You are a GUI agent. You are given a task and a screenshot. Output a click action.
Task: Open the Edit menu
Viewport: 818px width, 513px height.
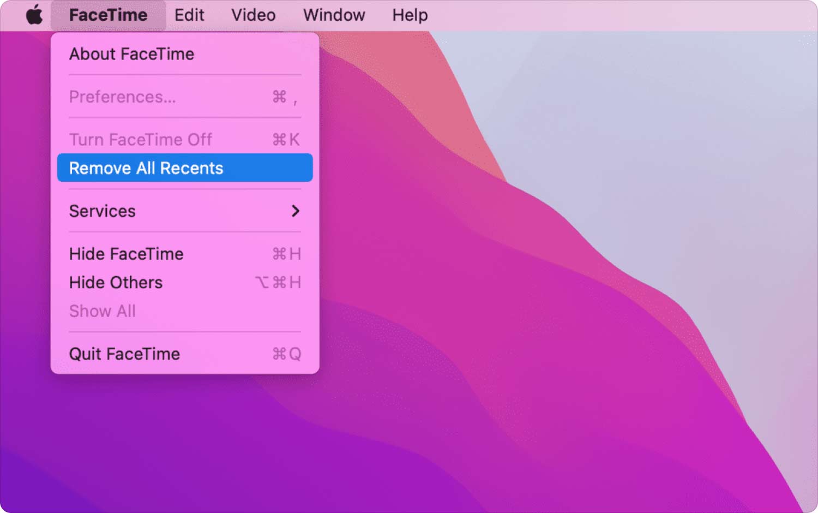(189, 15)
